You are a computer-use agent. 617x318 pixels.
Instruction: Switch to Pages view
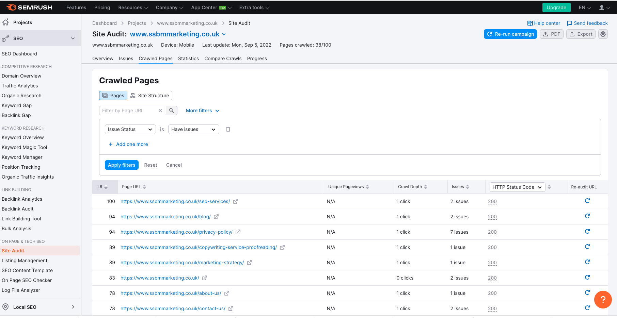pyautogui.click(x=113, y=96)
